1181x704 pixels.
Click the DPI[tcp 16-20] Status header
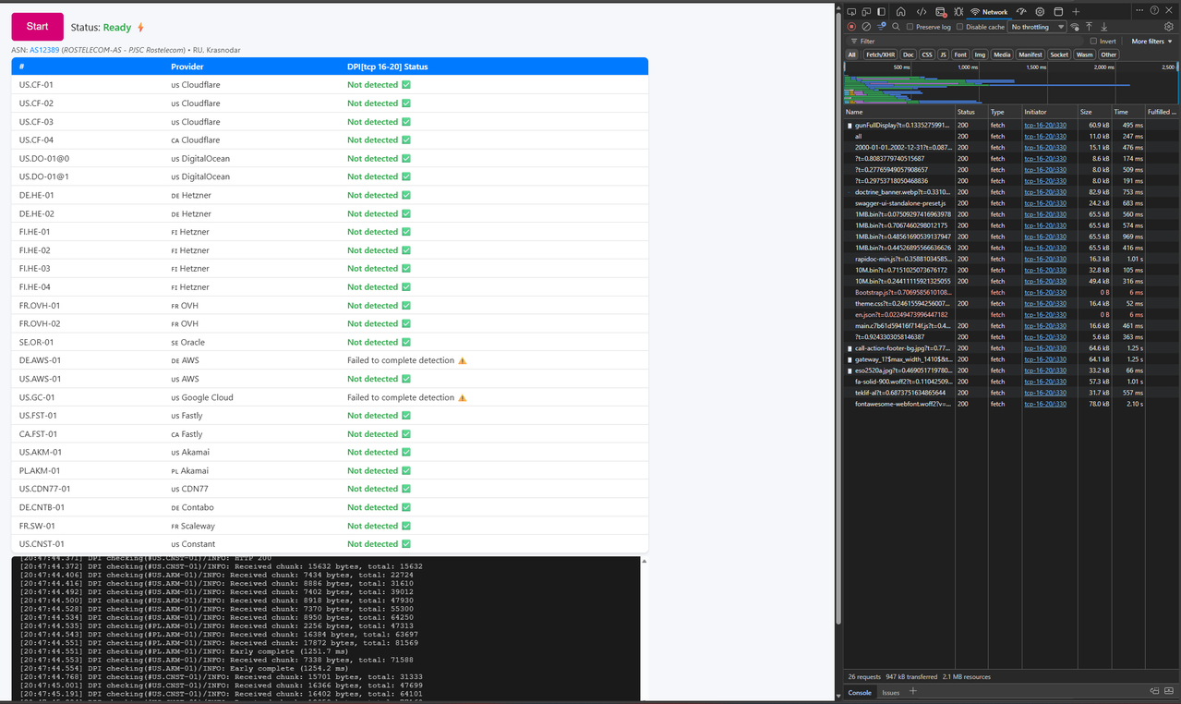[x=387, y=67]
